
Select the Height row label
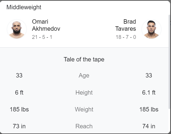pos(84,93)
